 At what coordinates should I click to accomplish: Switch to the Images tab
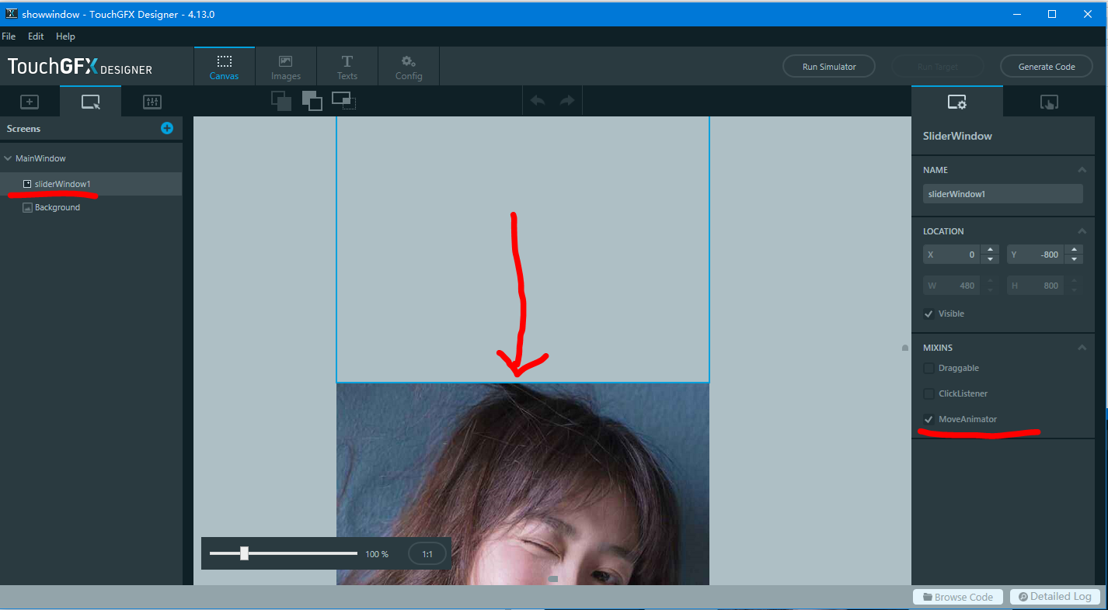(x=285, y=66)
